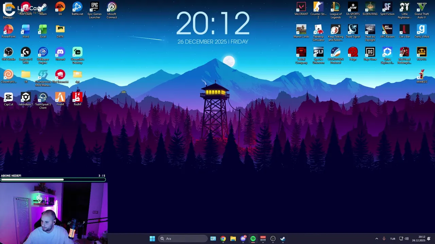This screenshot has width=435, height=244.
Task: Select the Battle.net desktop icon
Action: pos(77,9)
